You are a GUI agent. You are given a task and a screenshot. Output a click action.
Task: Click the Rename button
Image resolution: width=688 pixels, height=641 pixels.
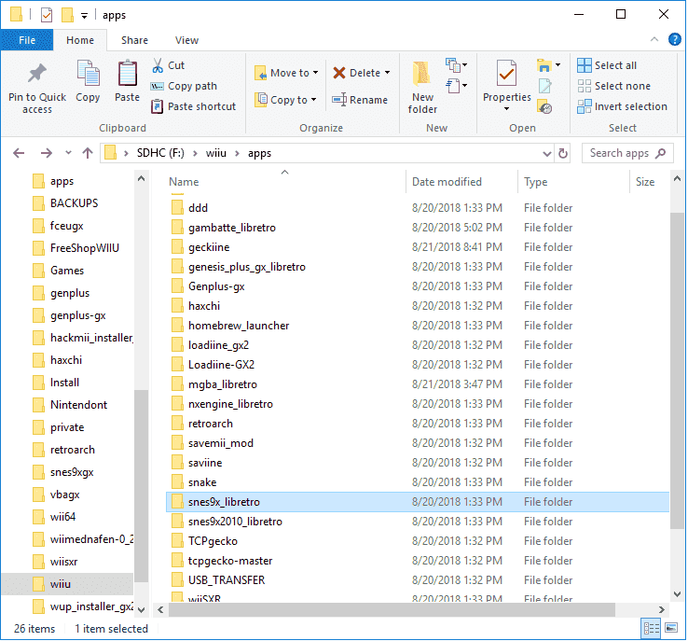point(360,100)
